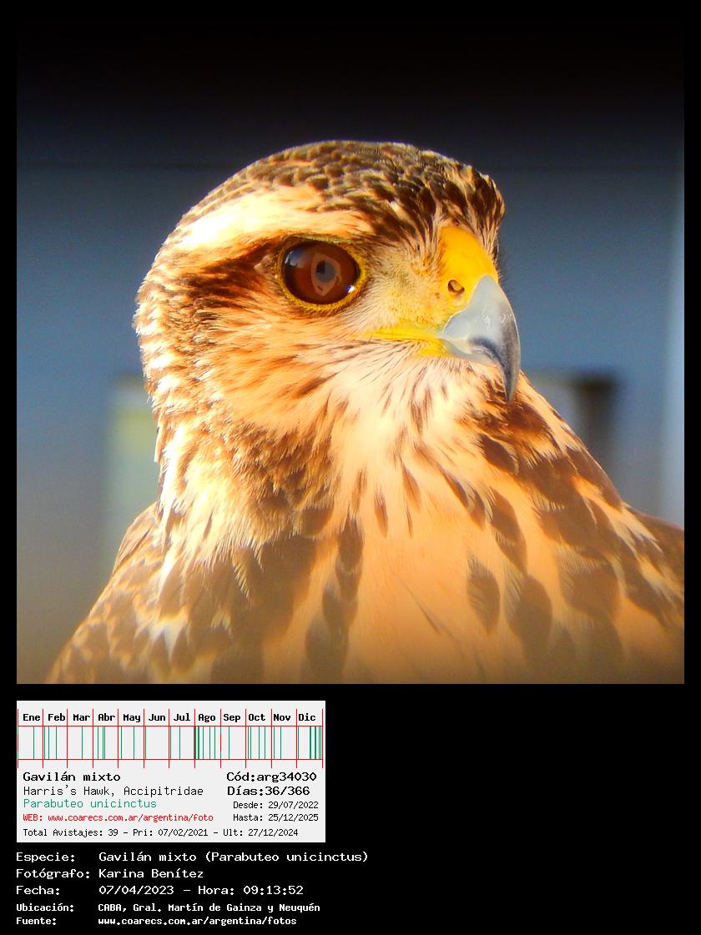This screenshot has height=935, width=701.
Task: Open the Fuente URL www.coarecs.com.ar/argentina/fotos
Action: point(197,921)
